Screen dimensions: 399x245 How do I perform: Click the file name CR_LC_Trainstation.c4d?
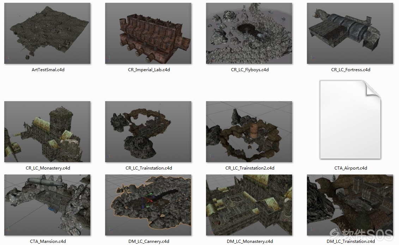149,168
